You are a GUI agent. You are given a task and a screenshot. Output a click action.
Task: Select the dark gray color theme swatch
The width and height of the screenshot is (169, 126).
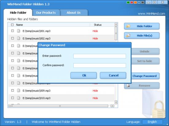(x=143, y=2)
